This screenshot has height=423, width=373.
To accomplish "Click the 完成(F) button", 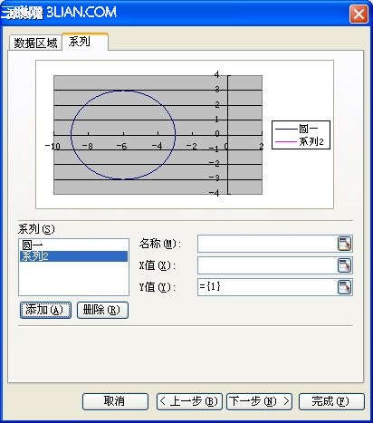I will (x=331, y=401).
